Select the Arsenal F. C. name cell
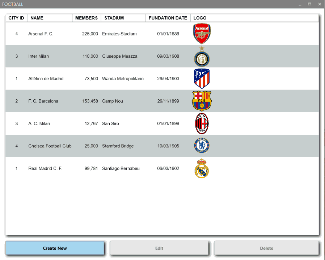The width and height of the screenshot is (325, 260). pyautogui.click(x=41, y=34)
